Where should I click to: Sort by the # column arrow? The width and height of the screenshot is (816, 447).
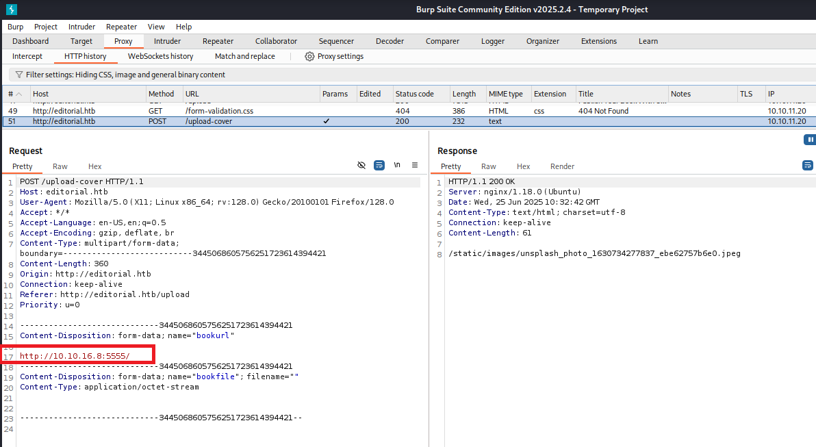[x=18, y=94]
